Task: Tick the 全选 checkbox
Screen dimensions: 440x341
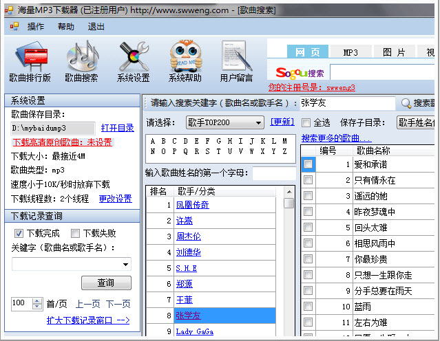Action: (x=306, y=122)
